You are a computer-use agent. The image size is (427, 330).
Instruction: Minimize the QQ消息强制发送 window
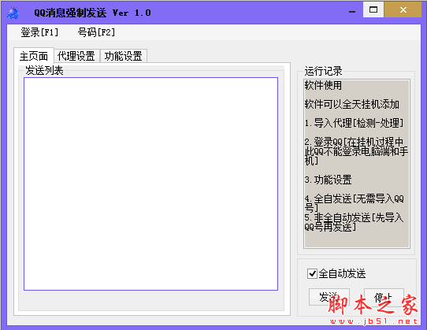tap(352, 12)
